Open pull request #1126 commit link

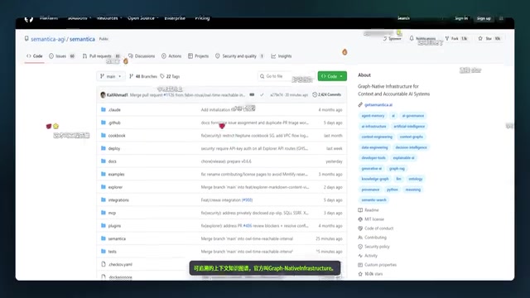pyautogui.click(x=169, y=95)
